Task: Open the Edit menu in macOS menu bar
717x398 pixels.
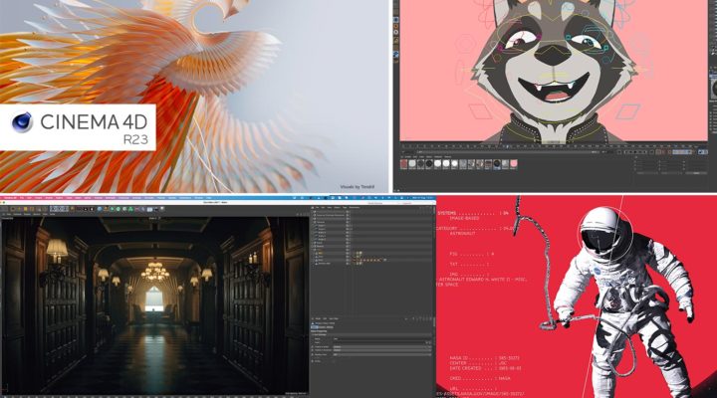Action: pyautogui.click(x=29, y=198)
